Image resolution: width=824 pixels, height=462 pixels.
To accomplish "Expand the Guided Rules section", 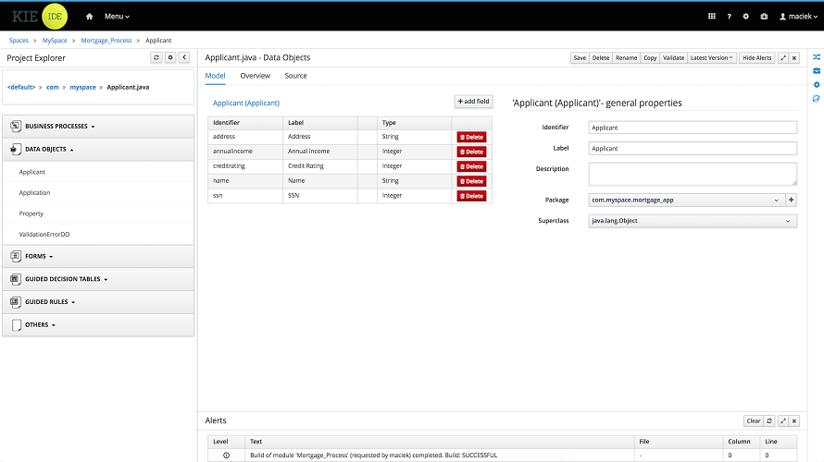I will point(50,301).
